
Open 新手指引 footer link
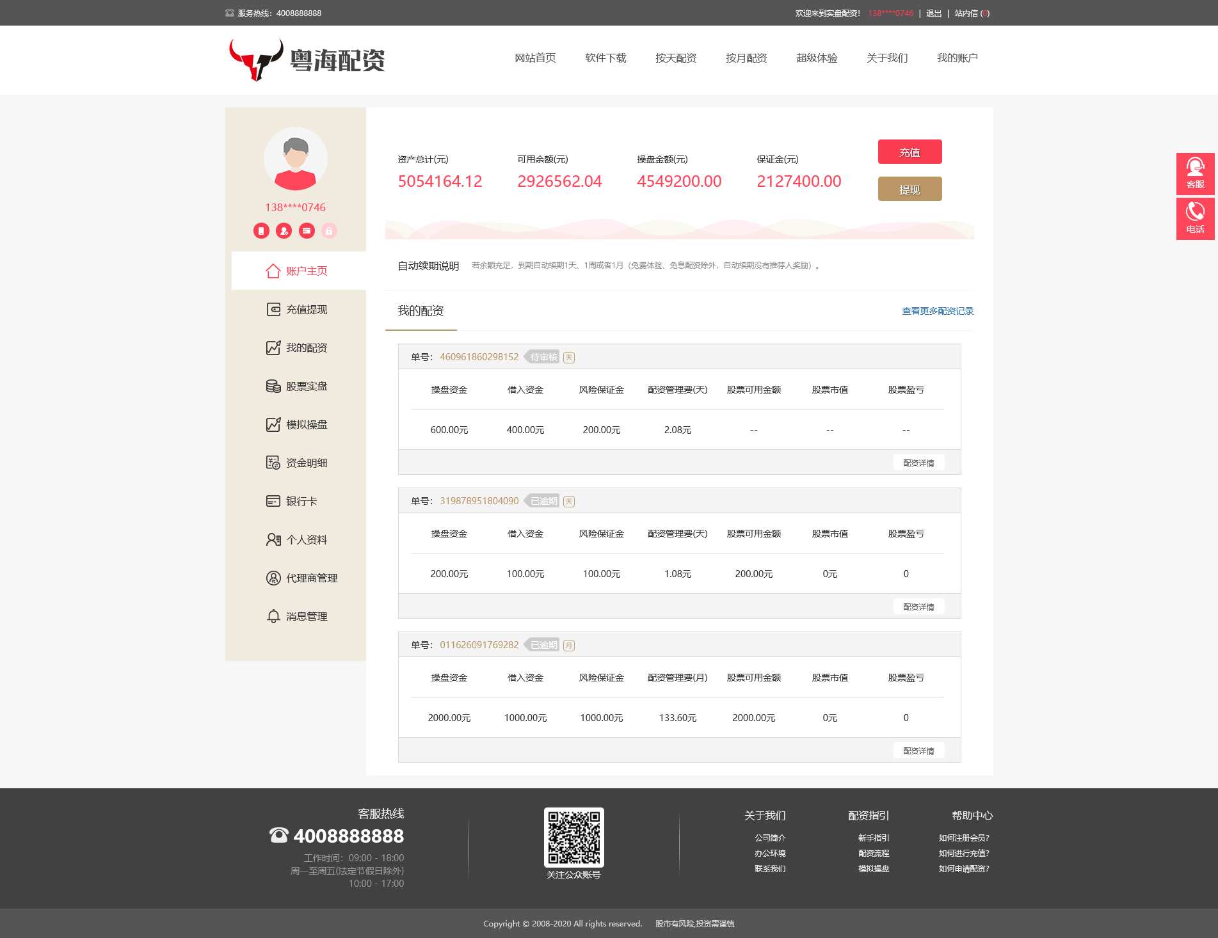point(874,838)
